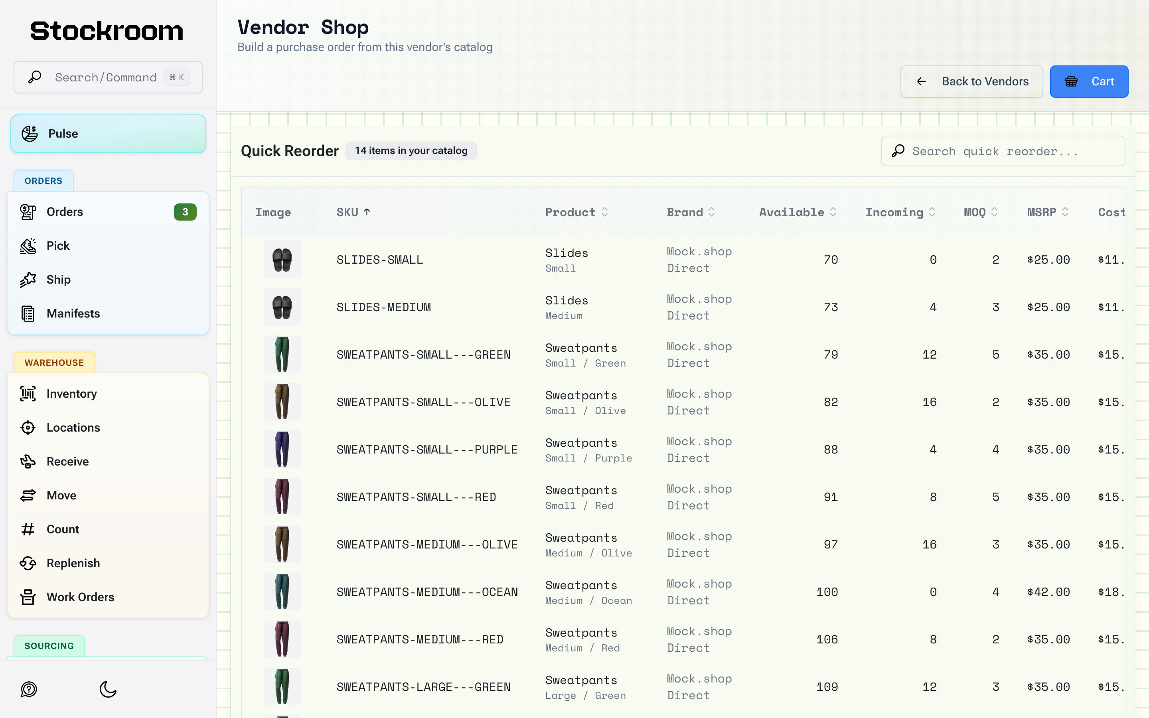The height and width of the screenshot is (718, 1149).
Task: Click the Orders badge showing 3
Action: 185,212
